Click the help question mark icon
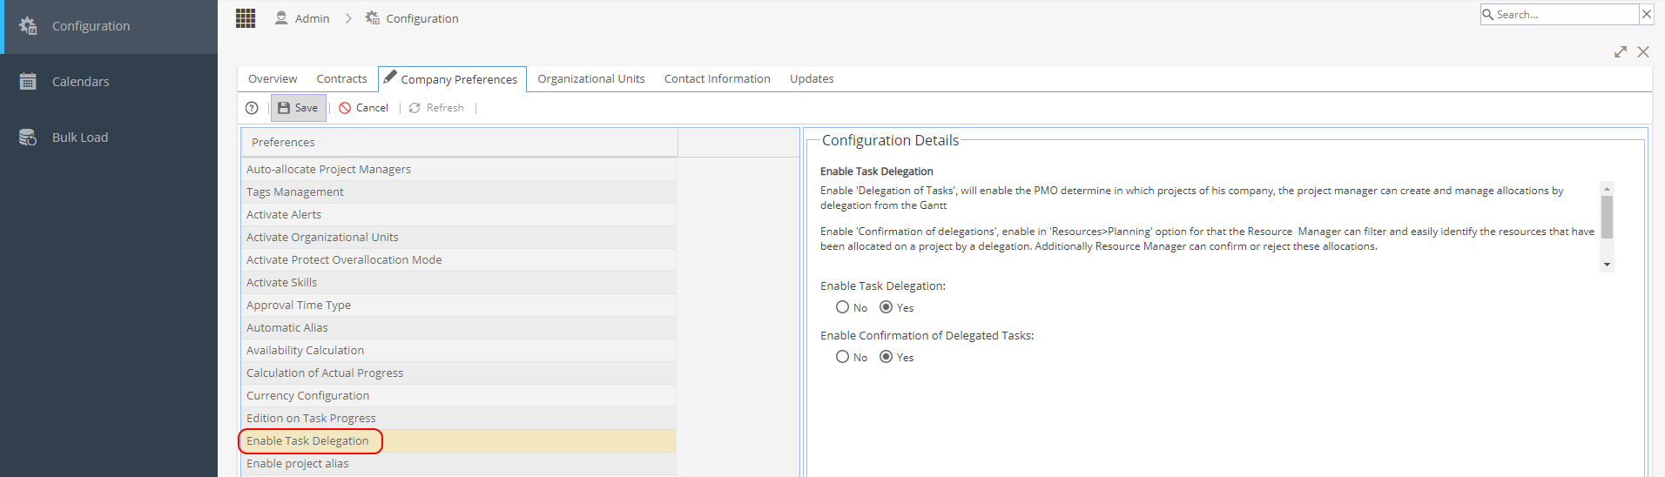Image resolution: width=1665 pixels, height=477 pixels. pos(252,108)
